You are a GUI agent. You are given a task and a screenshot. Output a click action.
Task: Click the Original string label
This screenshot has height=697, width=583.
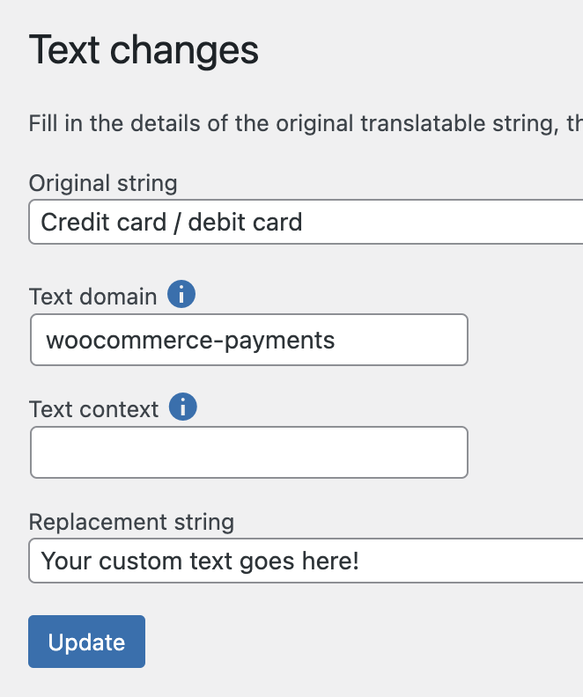(x=103, y=183)
